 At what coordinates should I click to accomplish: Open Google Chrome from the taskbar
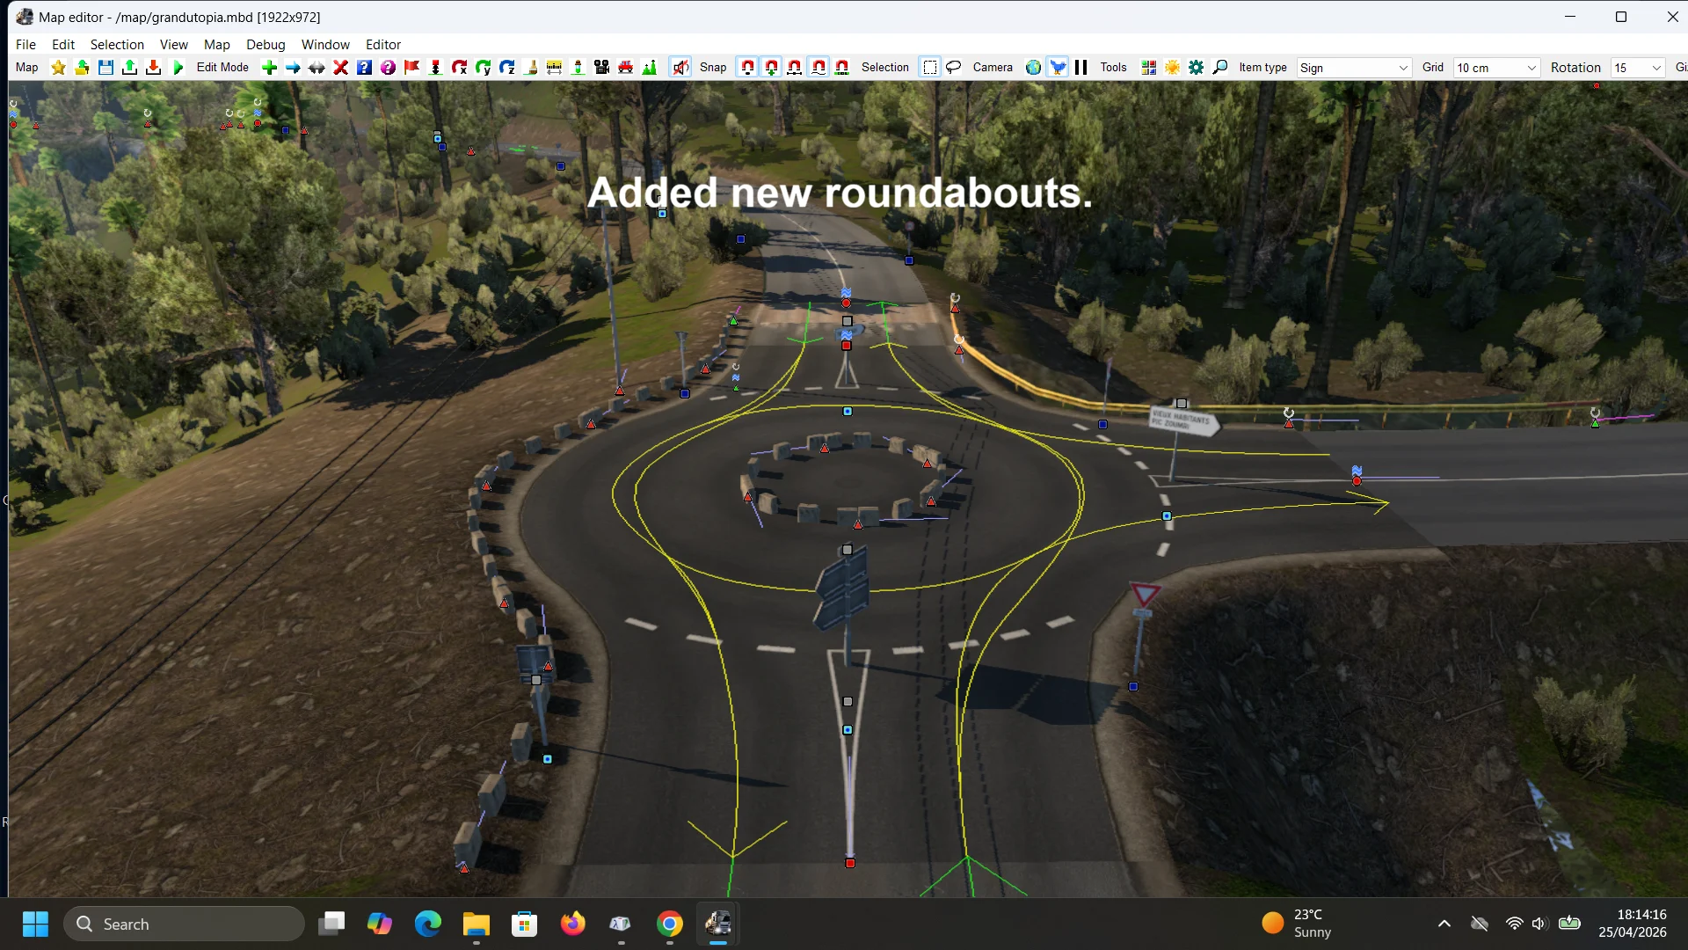(x=670, y=924)
